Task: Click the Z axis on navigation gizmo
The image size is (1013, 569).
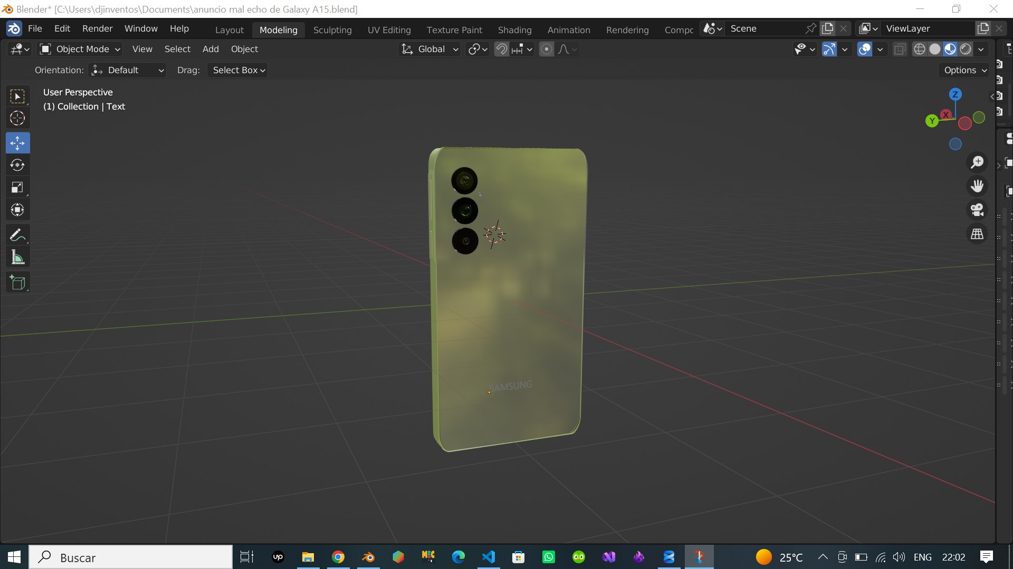Action: click(955, 94)
